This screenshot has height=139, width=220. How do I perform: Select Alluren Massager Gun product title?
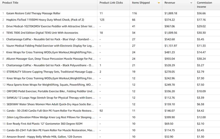coord(51,59)
